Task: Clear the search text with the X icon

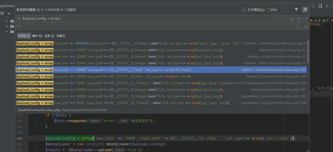Action: click(277, 19)
